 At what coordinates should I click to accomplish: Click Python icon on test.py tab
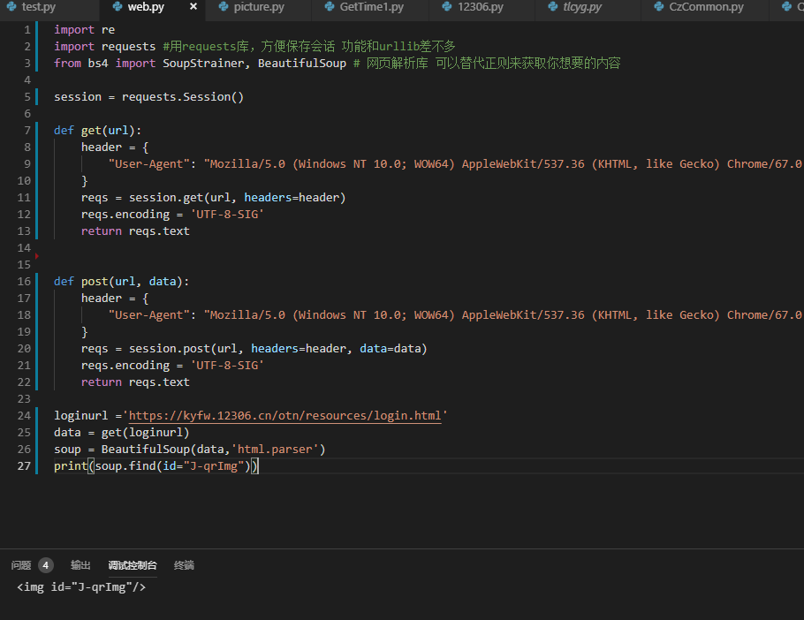(x=11, y=7)
